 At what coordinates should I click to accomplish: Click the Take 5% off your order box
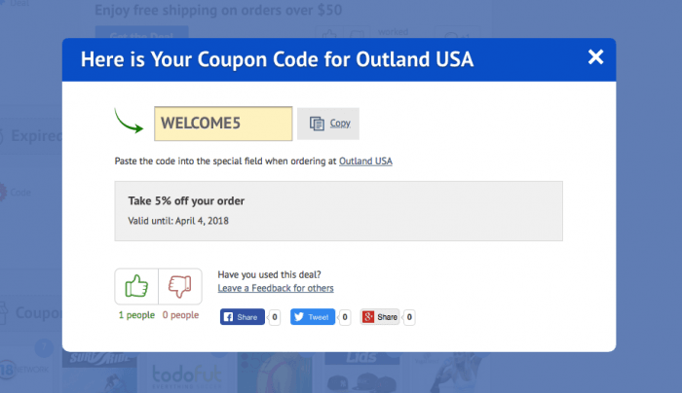click(338, 211)
